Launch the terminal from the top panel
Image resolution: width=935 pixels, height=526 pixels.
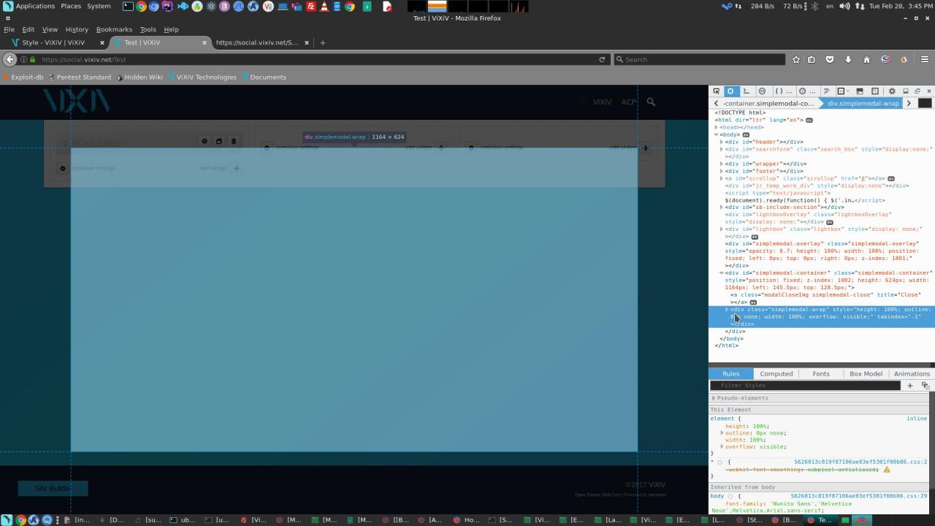tap(128, 7)
